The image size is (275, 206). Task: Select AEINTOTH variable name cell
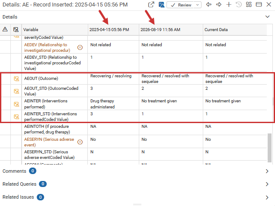pos(54,129)
